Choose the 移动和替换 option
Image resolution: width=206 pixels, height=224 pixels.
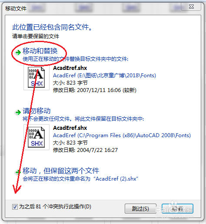tap(40, 51)
